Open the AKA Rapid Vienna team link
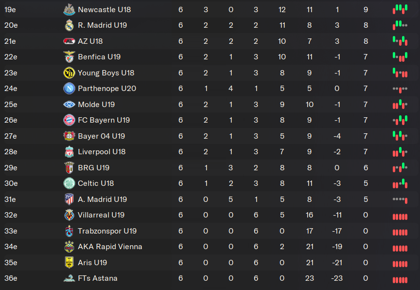The image size is (420, 290). tap(110, 247)
